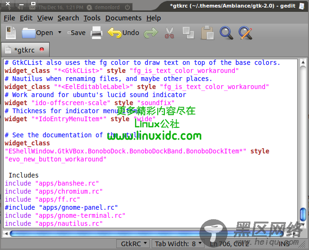Click the New document icon

point(11,33)
